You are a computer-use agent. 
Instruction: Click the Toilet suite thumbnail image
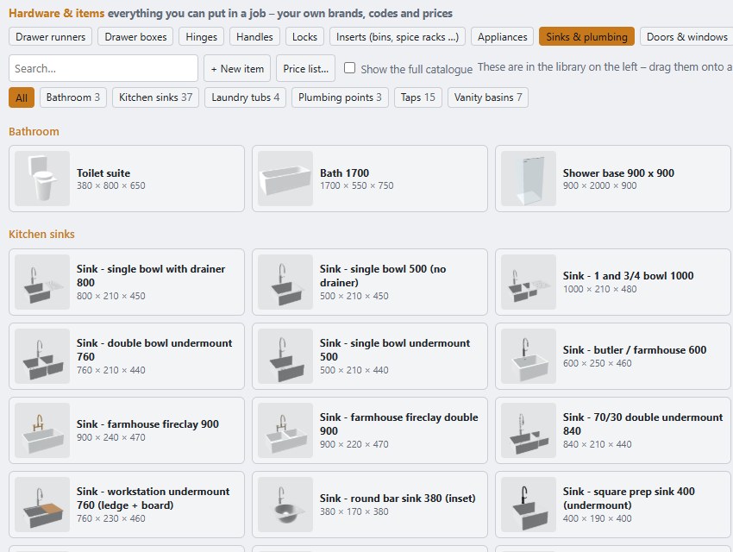[x=42, y=179]
